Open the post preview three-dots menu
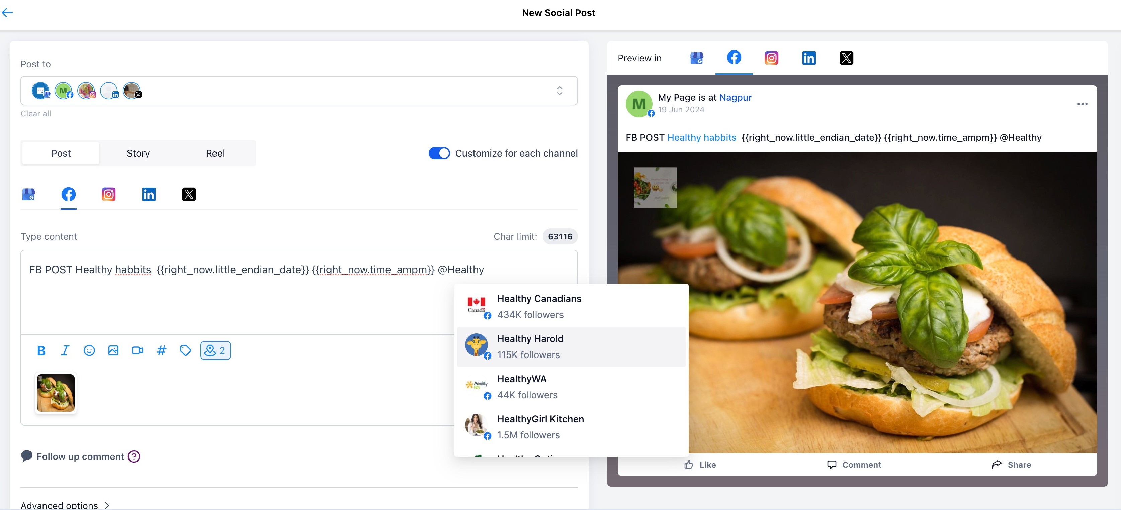 pos(1082,104)
